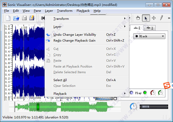Click the blue main volume dial

(x=133, y=106)
